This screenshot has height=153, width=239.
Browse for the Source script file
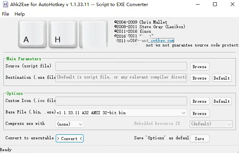point(200,67)
